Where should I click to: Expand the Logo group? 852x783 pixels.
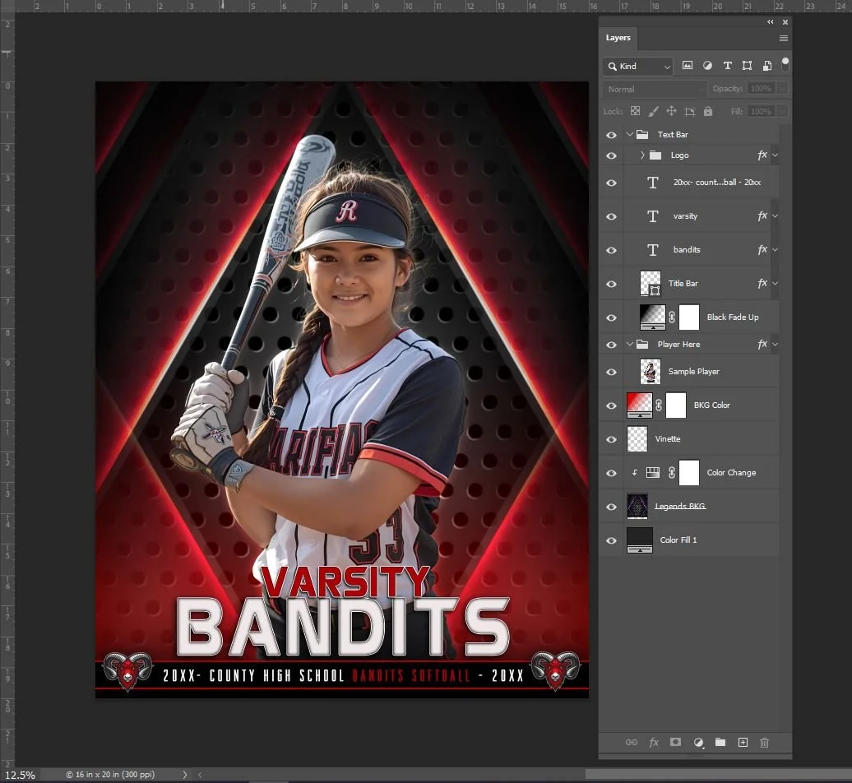642,155
